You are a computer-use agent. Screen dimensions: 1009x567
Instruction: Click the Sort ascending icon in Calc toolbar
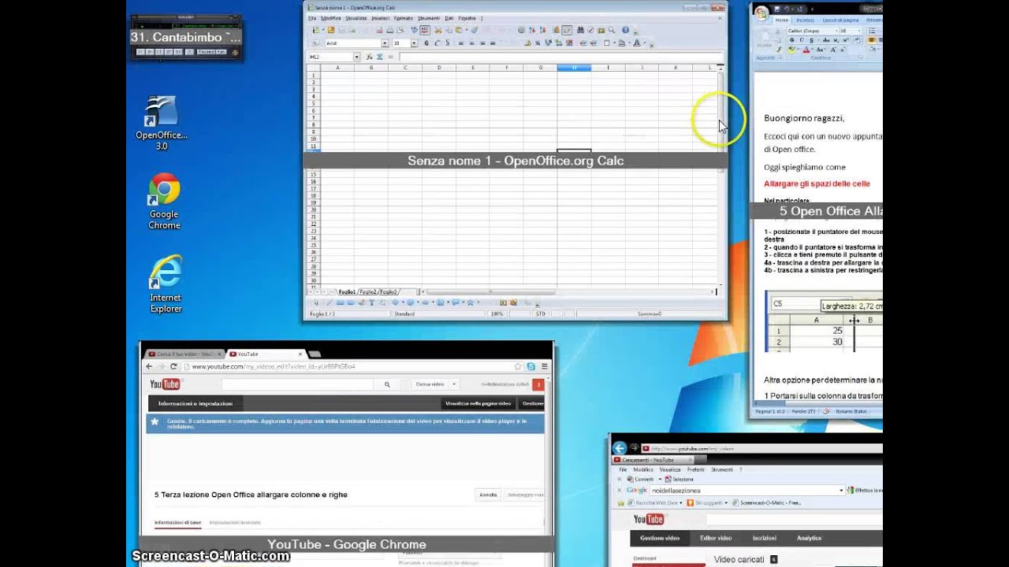click(532, 30)
